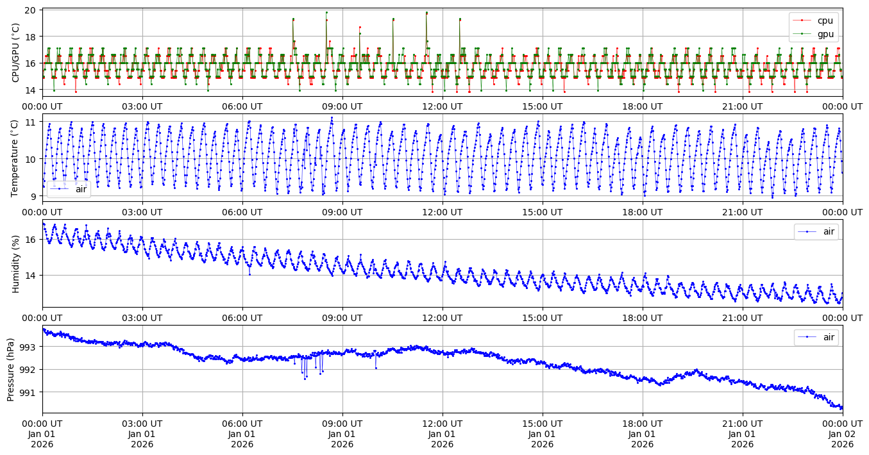Click the green gpu legend line marker

tap(802, 34)
